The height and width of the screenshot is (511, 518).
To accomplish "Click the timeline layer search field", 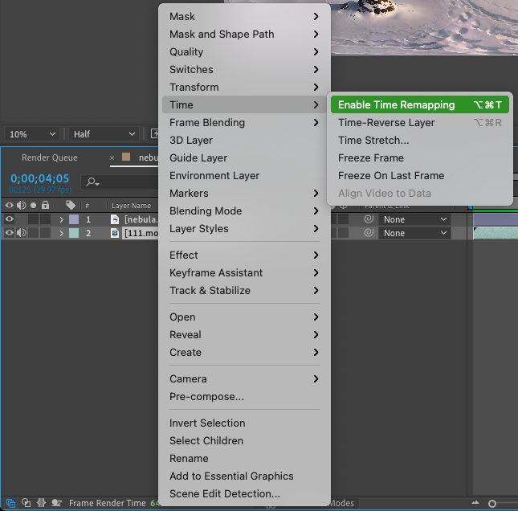I will point(120,182).
